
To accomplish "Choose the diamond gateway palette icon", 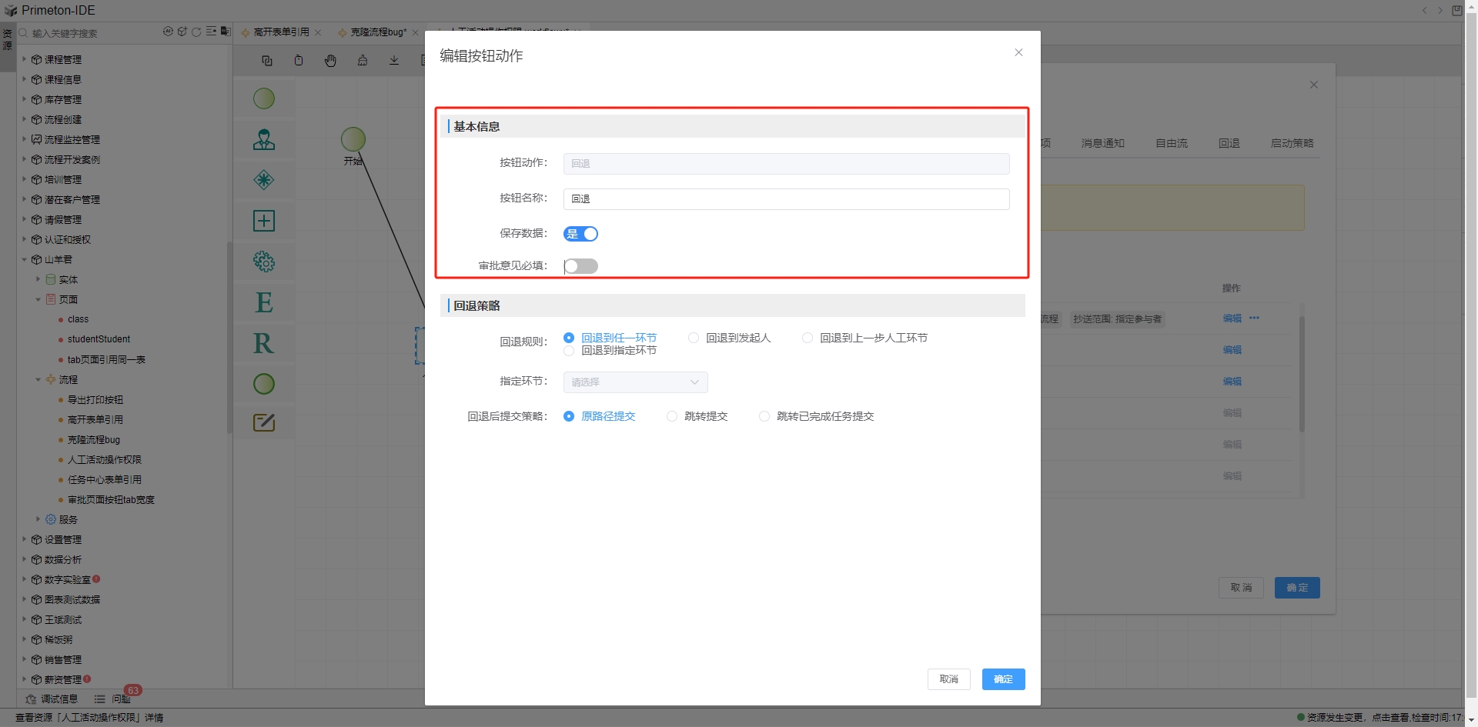I will point(264,180).
